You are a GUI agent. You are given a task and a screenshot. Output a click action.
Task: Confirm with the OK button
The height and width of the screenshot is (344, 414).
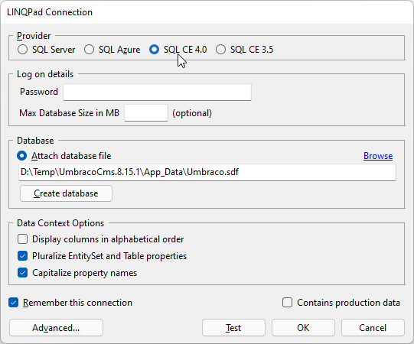[x=303, y=328]
